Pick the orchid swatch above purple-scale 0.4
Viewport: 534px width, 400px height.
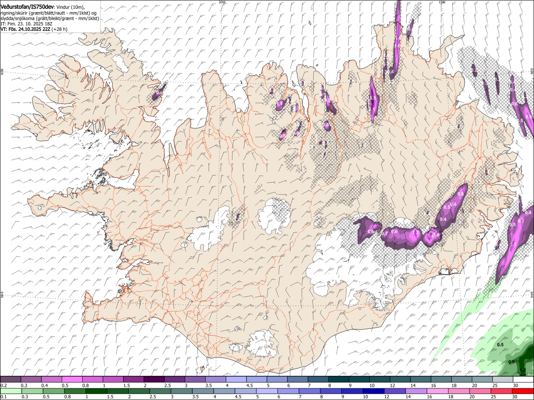[51, 380]
